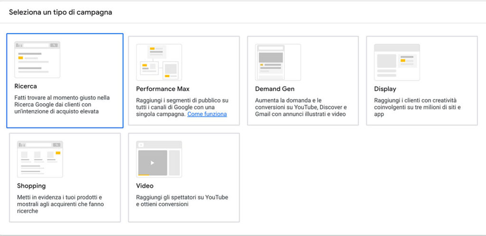Viewport: 486px width, 236px height.
Task: Click the 'Seleziona un tipo di campagna' heading
Action: pyautogui.click(x=60, y=12)
